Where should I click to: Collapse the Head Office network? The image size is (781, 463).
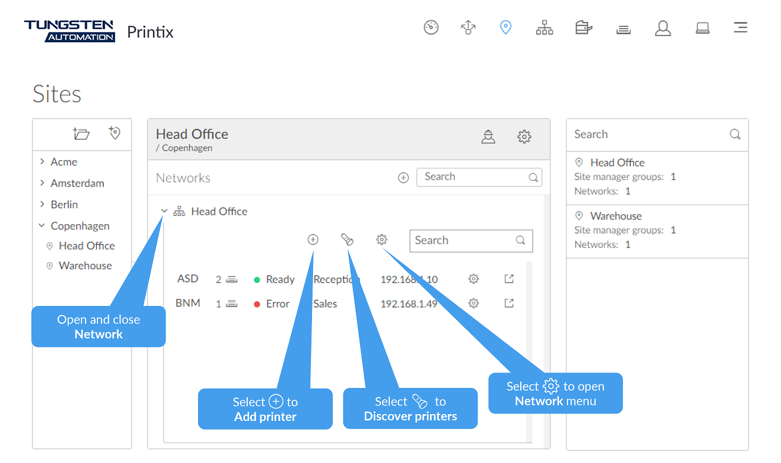pyautogui.click(x=164, y=211)
